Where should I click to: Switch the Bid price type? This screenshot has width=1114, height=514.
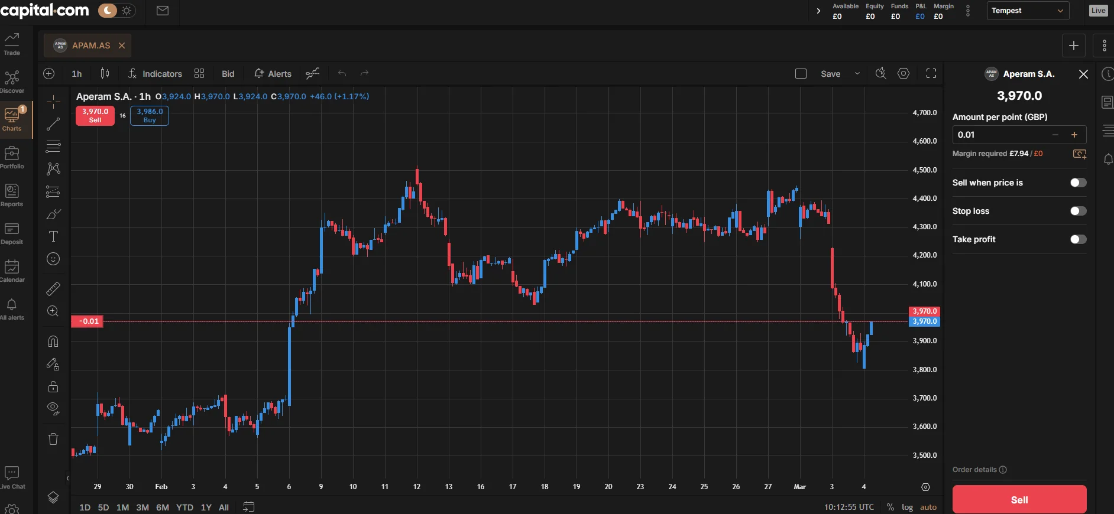click(228, 74)
